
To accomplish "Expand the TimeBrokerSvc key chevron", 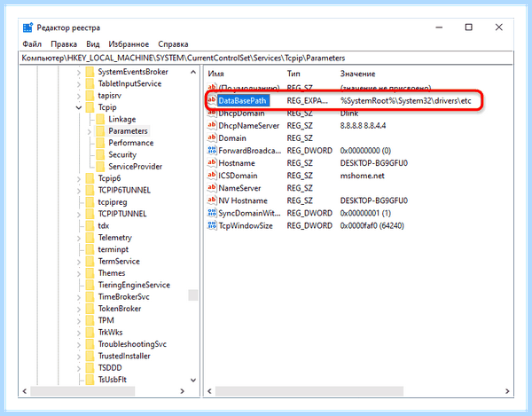I will point(79,297).
